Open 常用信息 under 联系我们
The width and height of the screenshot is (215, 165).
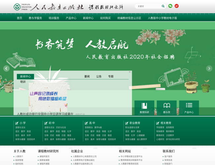(x=168, y=160)
